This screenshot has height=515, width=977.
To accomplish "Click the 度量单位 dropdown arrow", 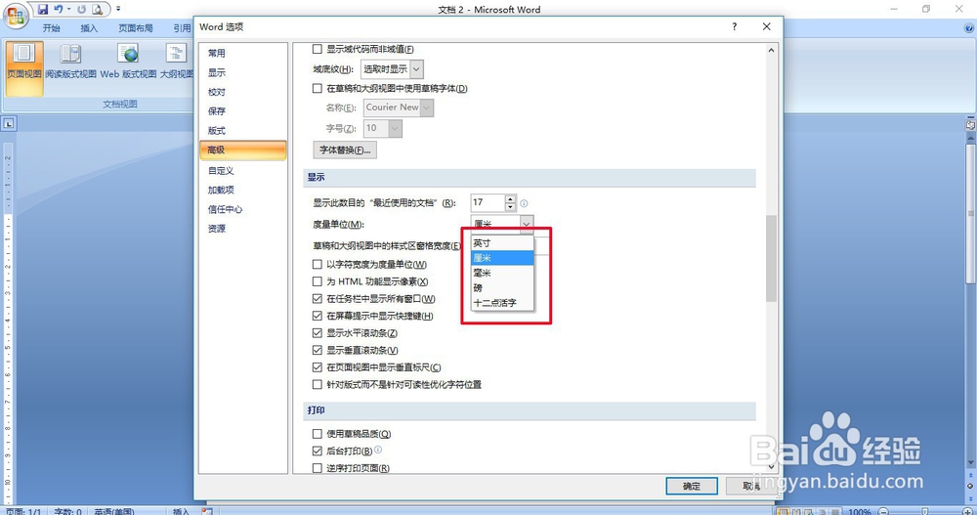I will [x=527, y=223].
